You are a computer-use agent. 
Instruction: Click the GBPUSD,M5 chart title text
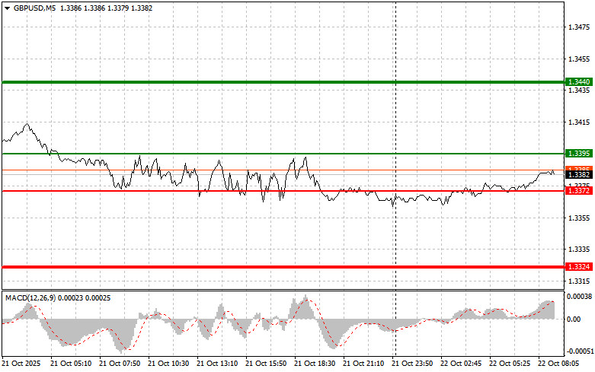[x=34, y=8]
